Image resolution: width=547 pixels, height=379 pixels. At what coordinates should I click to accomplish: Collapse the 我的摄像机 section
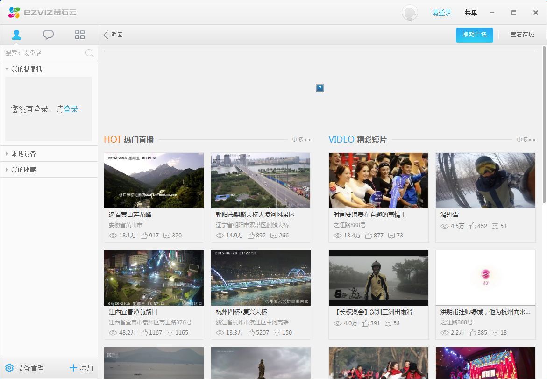[7, 69]
